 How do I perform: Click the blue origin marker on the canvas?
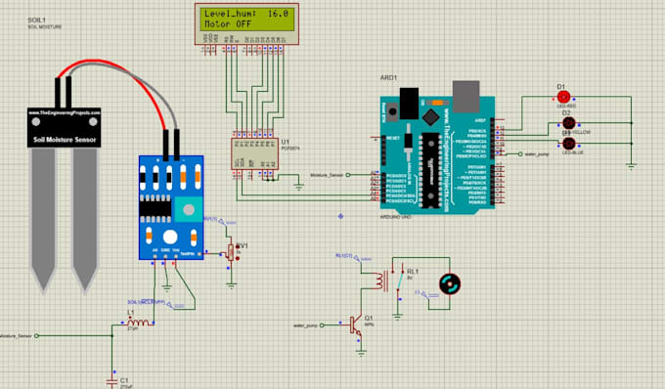340,216
